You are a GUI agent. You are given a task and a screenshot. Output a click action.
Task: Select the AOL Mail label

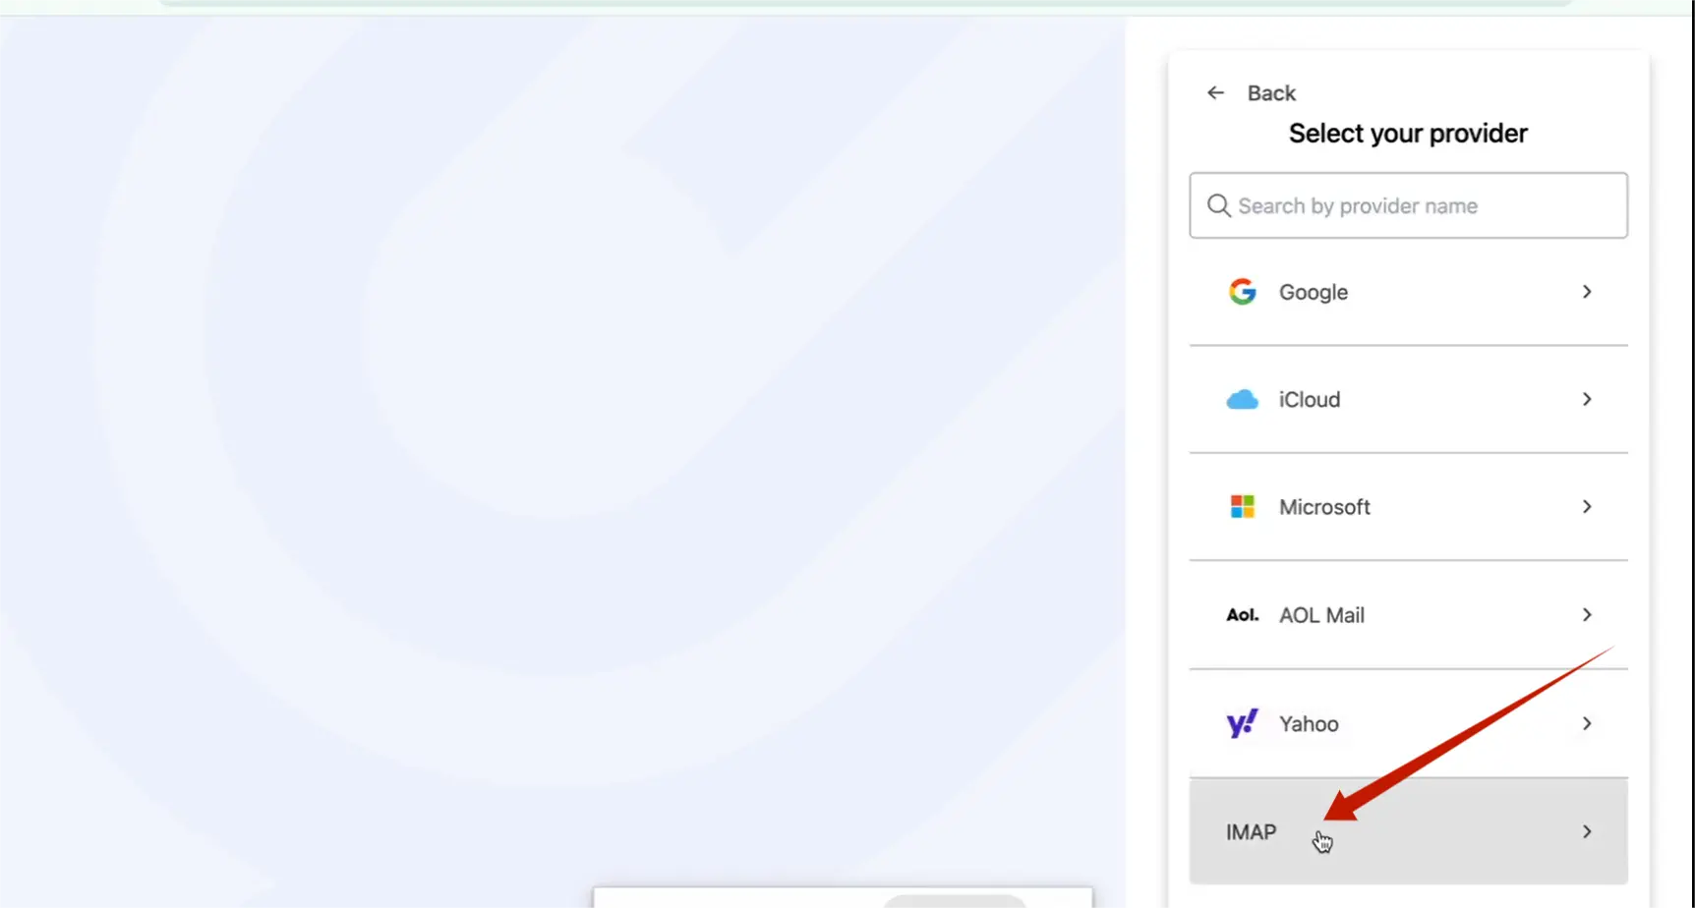point(1320,615)
